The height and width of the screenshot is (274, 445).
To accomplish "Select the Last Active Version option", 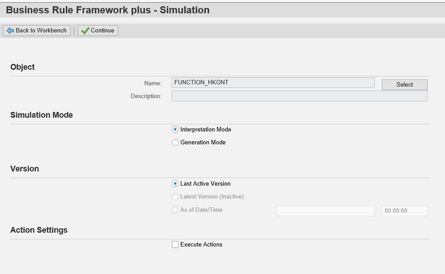I will click(175, 184).
